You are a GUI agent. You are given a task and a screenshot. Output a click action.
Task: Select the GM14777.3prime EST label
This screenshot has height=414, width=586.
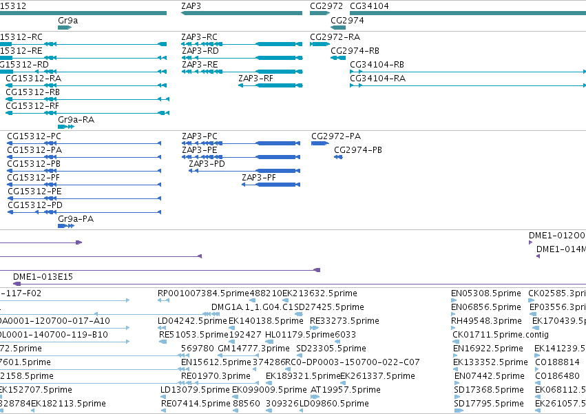pyautogui.click(x=254, y=349)
